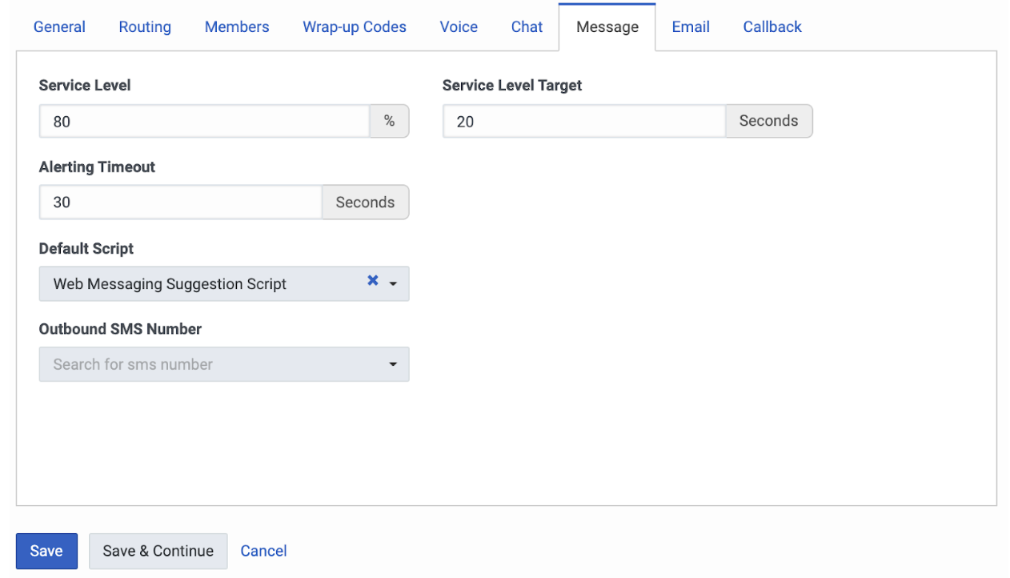
Task: Select the Wrap-up Codes tab
Action: pos(355,26)
